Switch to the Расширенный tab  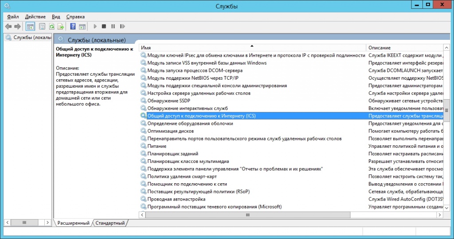[x=73, y=223]
